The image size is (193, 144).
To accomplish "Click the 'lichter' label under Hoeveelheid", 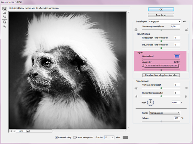I will pyautogui.click(x=177, y=62).
